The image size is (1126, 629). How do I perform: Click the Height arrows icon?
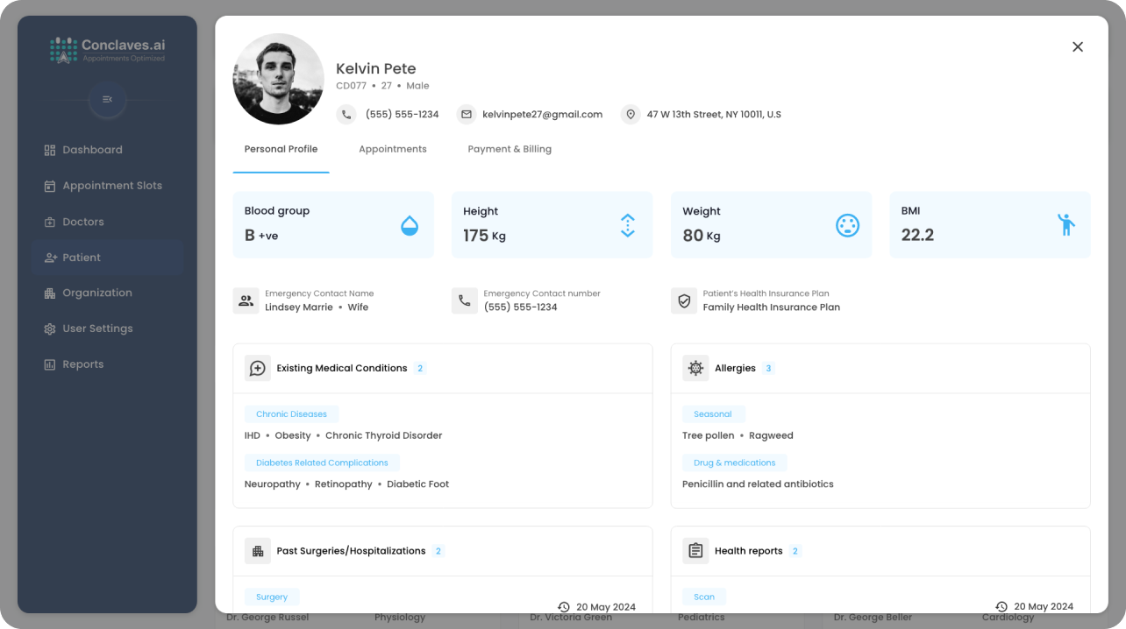628,225
